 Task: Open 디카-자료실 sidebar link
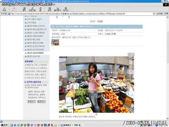point(31,23)
